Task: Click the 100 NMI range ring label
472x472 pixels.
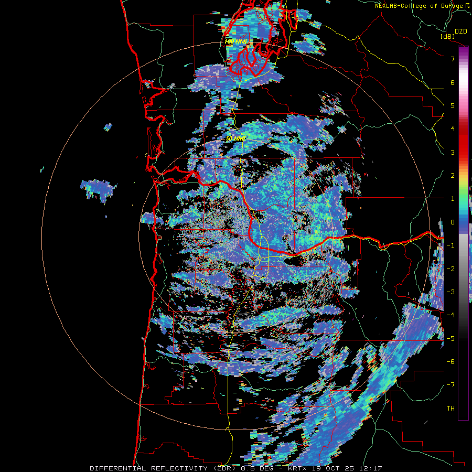Action: [x=235, y=41]
